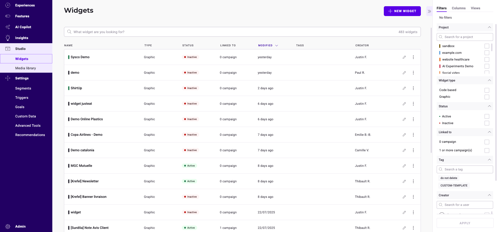This screenshot has width=497, height=232.
Task: Focus the Search for a project field
Action: pos(465,37)
